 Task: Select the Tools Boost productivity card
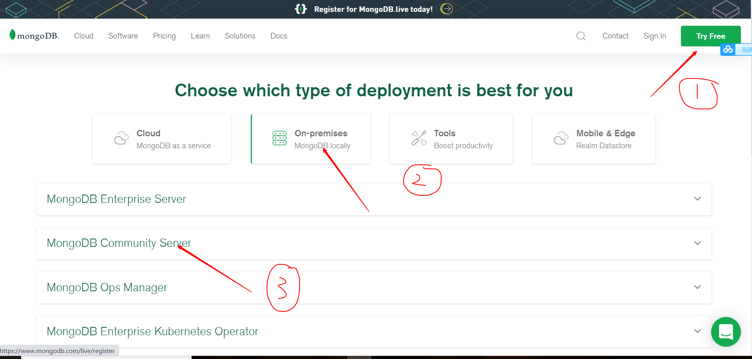[451, 139]
